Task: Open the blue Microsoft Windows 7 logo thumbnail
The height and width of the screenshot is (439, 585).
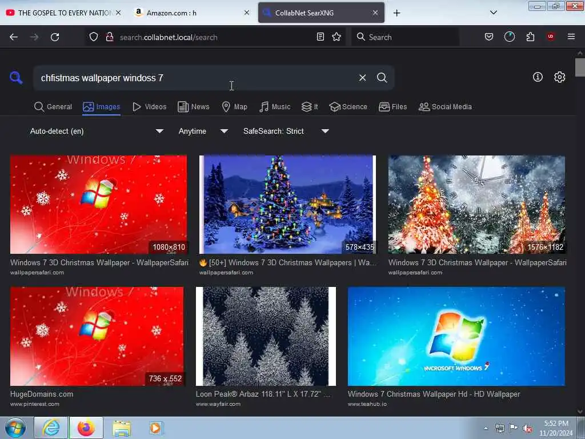Action: pos(456,336)
